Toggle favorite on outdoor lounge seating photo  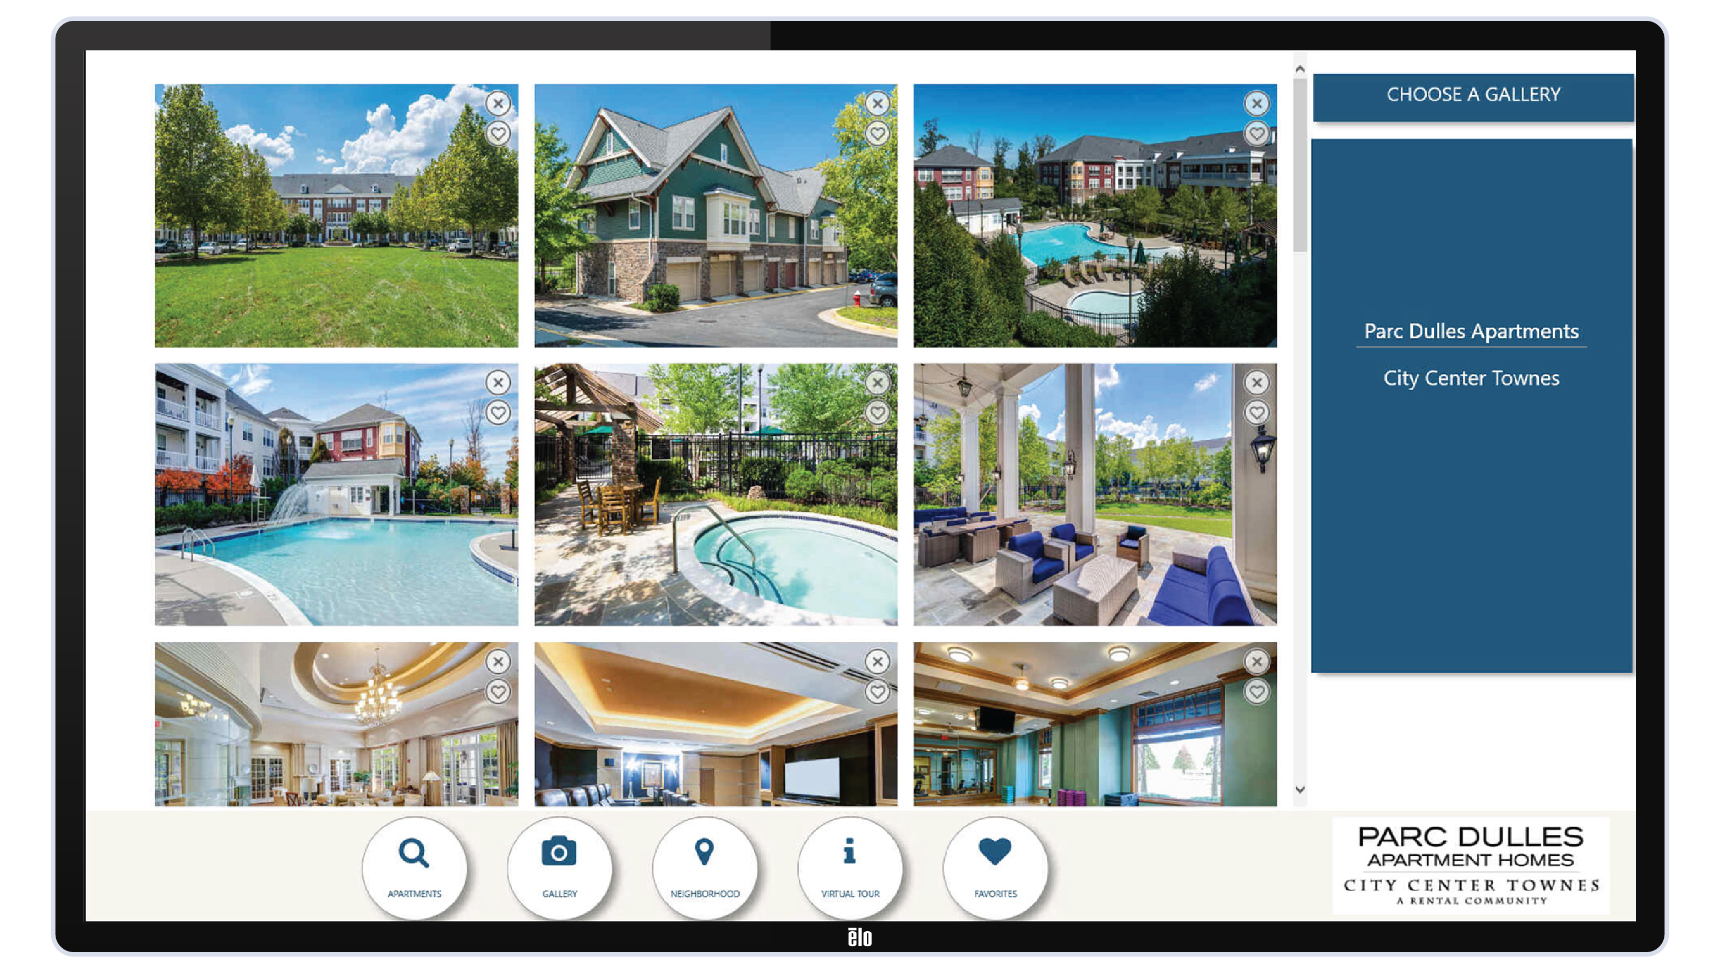click(x=1256, y=412)
